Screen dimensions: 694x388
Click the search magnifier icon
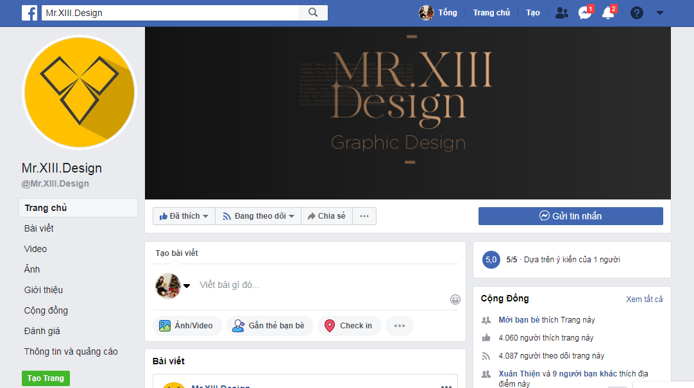313,13
